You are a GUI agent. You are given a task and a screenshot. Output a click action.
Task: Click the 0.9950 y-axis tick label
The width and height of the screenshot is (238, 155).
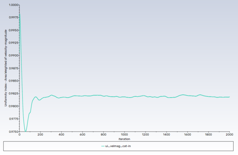pyautogui.click(x=13, y=30)
